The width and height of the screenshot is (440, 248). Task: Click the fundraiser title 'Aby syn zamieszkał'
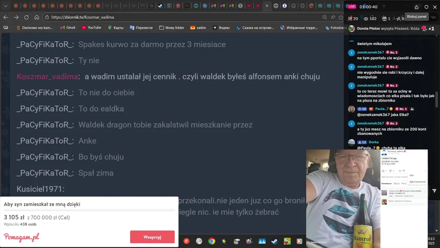tap(42, 204)
